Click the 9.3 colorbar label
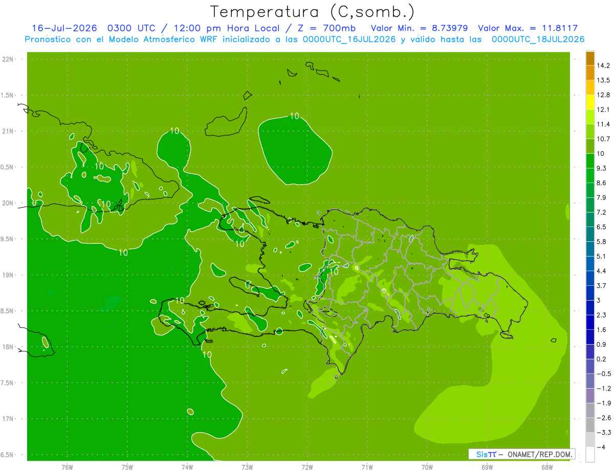The height and width of the screenshot is (474, 614). click(602, 168)
